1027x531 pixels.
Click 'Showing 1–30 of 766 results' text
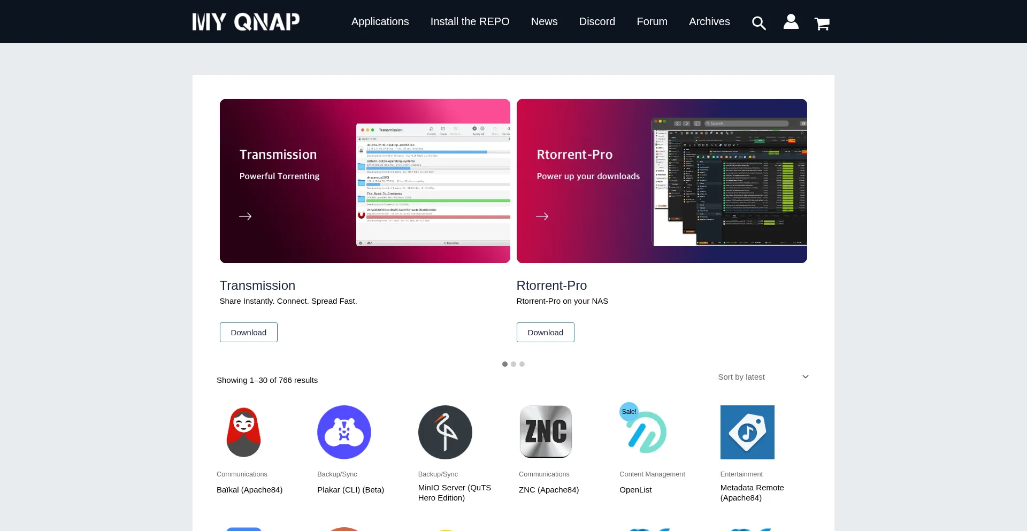pos(267,380)
